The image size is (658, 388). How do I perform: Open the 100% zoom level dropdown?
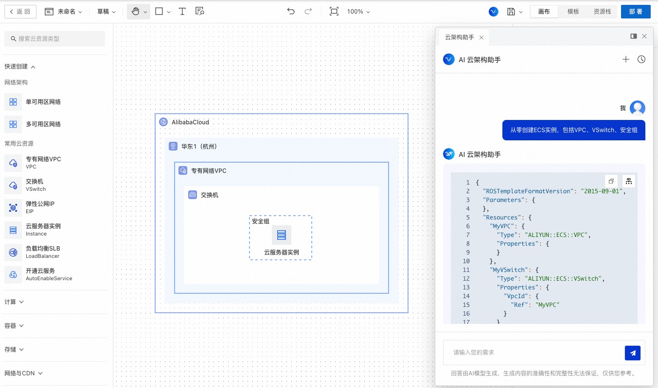tap(358, 12)
